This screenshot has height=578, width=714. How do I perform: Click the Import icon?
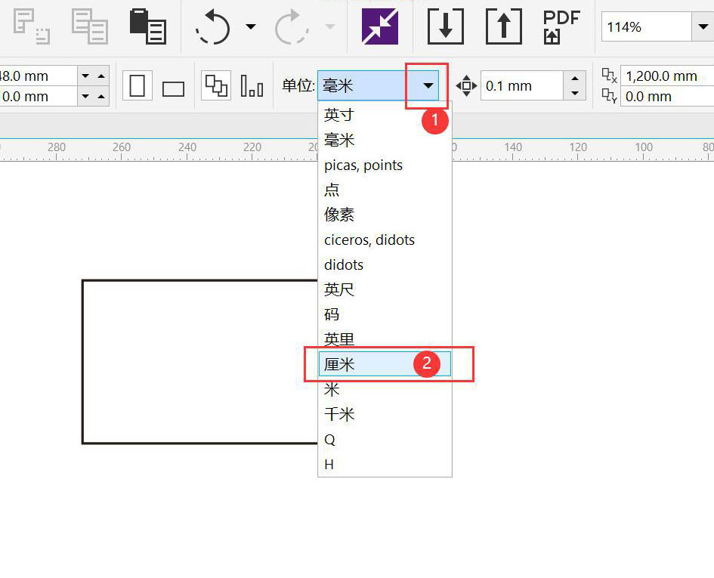[x=445, y=26]
